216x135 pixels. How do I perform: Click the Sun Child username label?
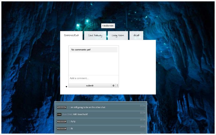click(67, 114)
